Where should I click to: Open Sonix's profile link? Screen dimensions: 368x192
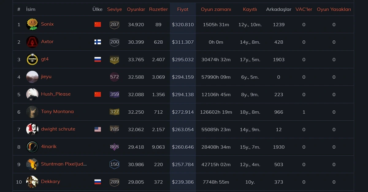click(x=47, y=24)
